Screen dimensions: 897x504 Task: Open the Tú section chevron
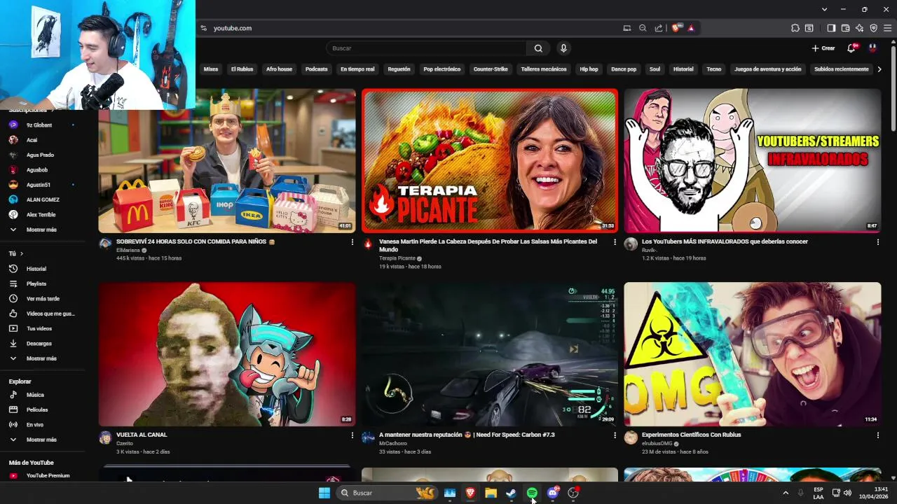click(22, 253)
